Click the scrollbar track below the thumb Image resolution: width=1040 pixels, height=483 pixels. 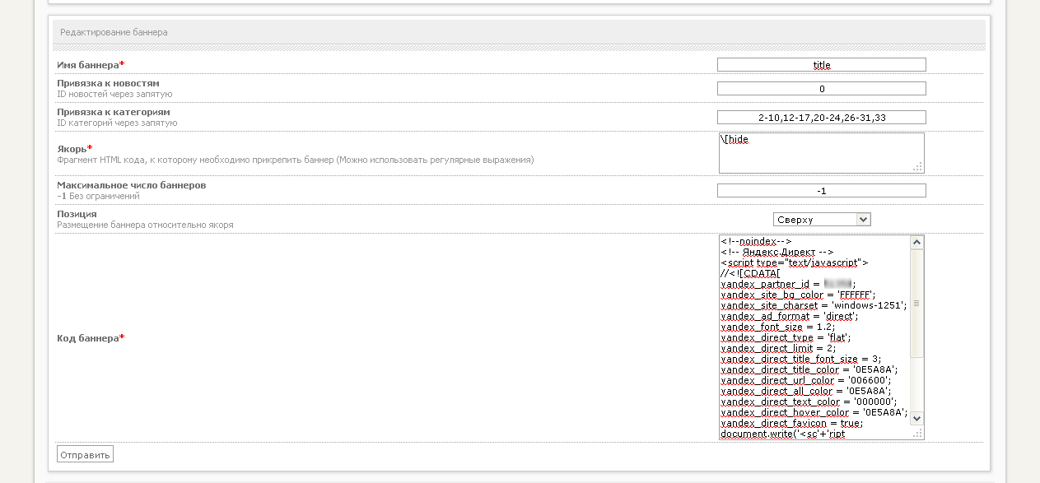pos(917,385)
